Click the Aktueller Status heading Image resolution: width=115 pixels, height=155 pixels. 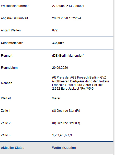click(13, 148)
